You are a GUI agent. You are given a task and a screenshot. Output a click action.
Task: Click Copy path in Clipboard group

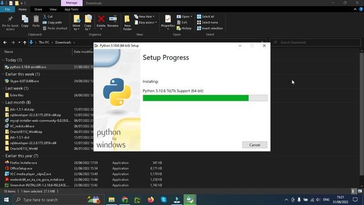[x=52, y=23]
